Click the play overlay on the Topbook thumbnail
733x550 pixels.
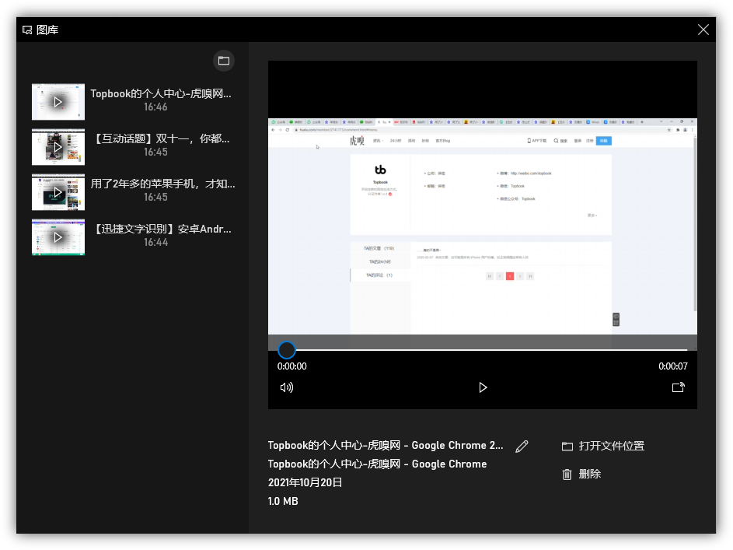58,102
